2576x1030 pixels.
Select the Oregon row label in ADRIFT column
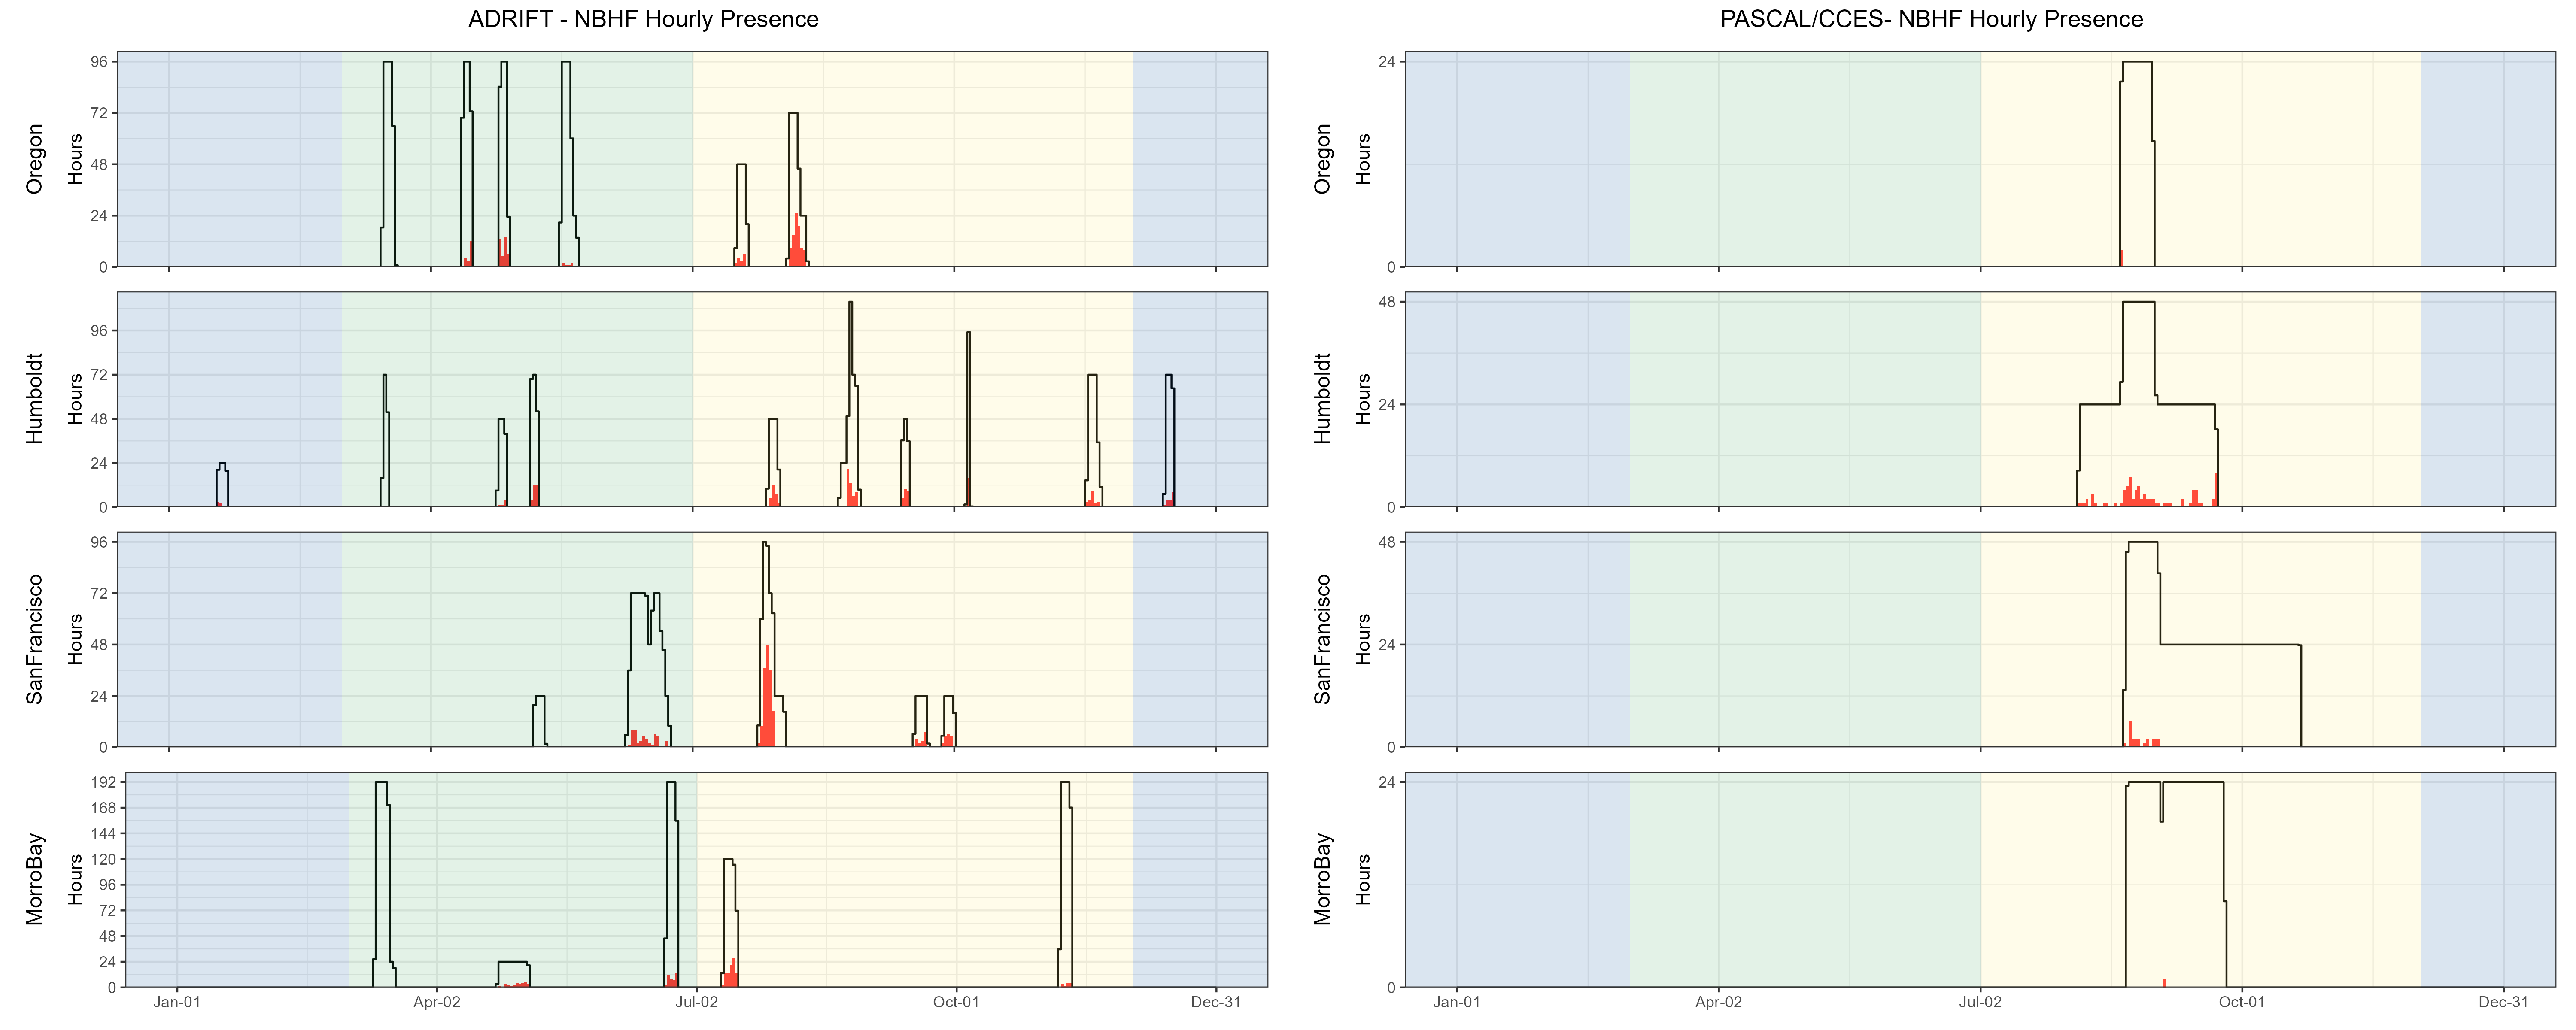click(x=35, y=159)
